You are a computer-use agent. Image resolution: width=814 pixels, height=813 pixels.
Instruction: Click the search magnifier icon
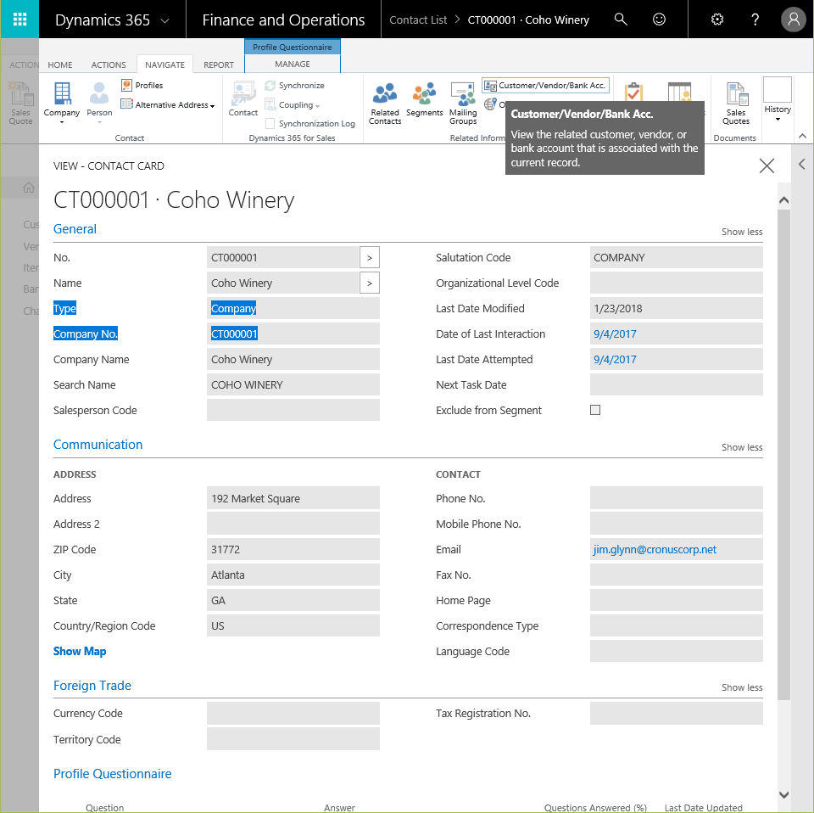[x=621, y=20]
